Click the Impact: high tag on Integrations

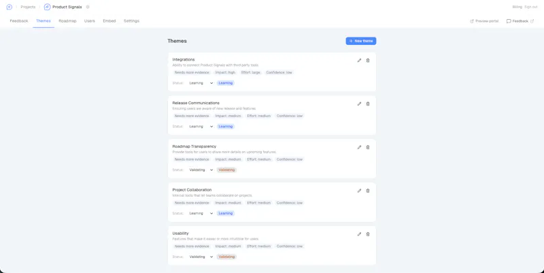tap(225, 73)
